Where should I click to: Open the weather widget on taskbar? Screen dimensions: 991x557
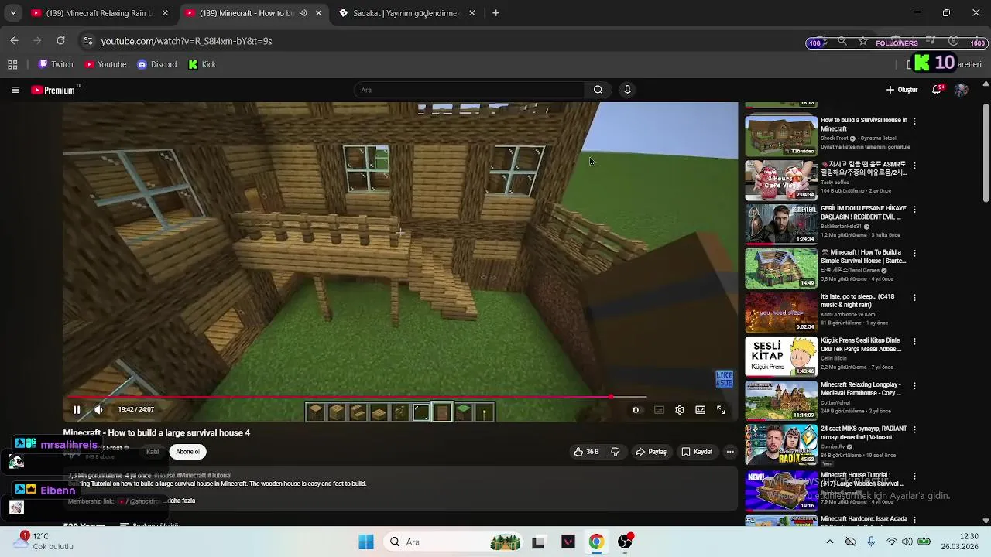44,541
